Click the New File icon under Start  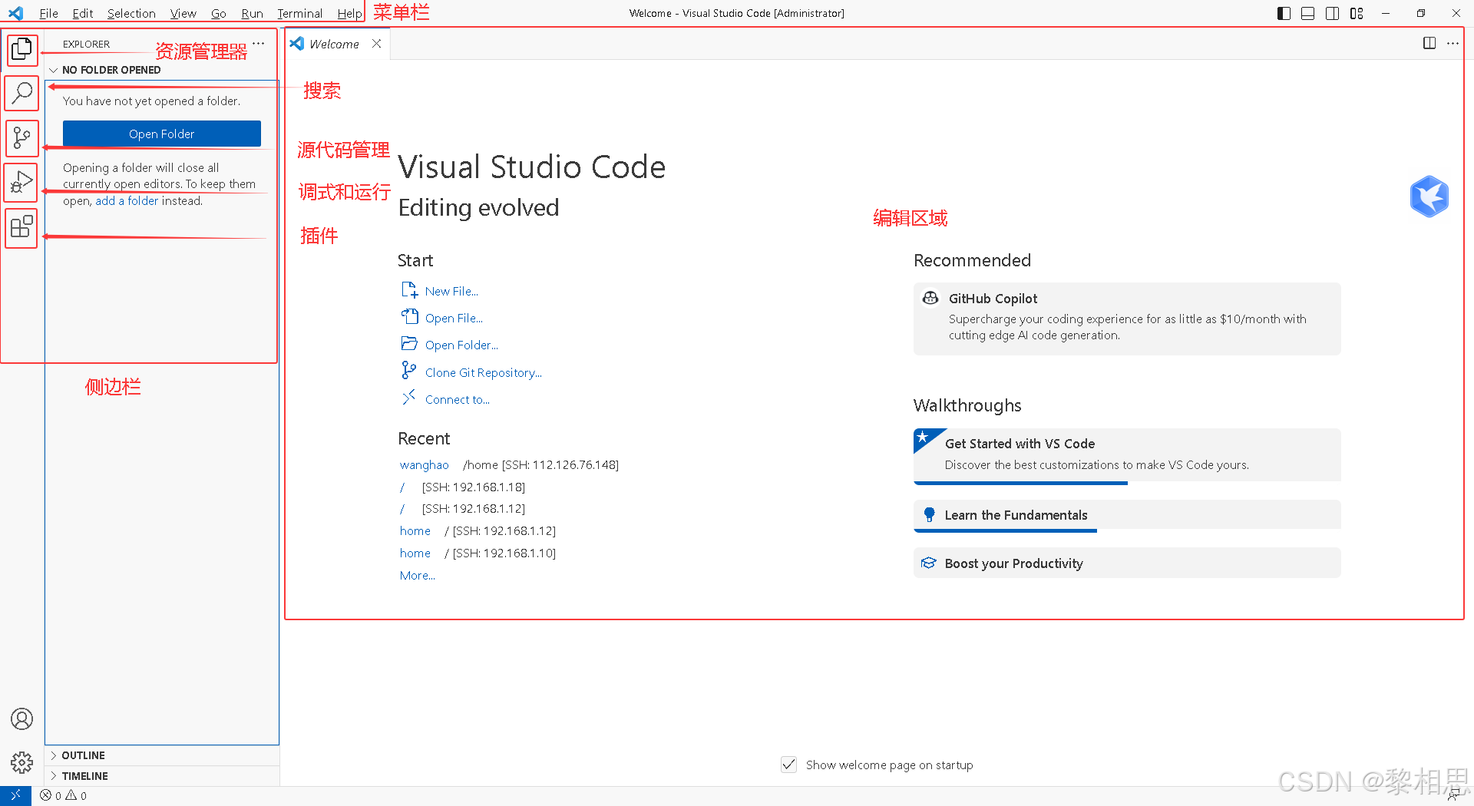click(x=409, y=290)
